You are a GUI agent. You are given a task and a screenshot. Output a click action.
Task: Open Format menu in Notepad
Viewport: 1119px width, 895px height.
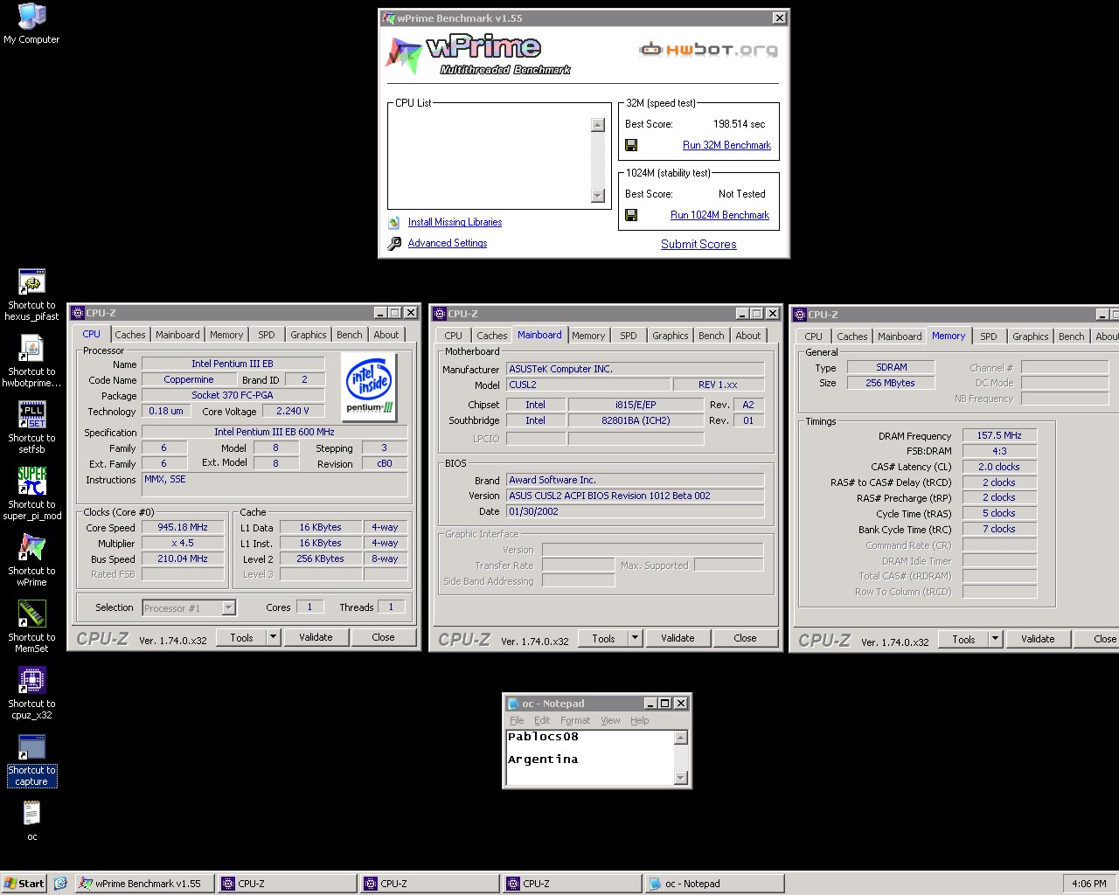point(575,720)
